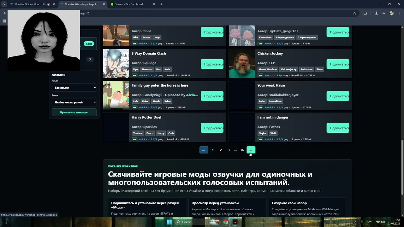Select current pagination page 2
Screen dimensions: 404x227
pyautogui.click(x=221, y=150)
